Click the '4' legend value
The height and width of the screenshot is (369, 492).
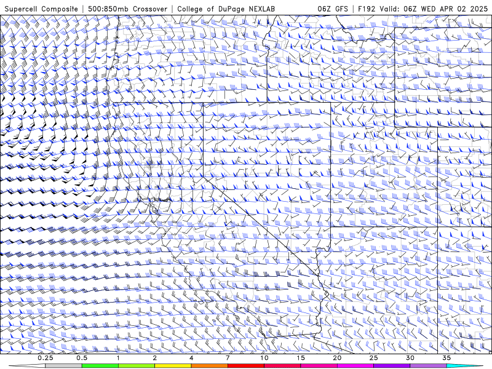(191, 358)
